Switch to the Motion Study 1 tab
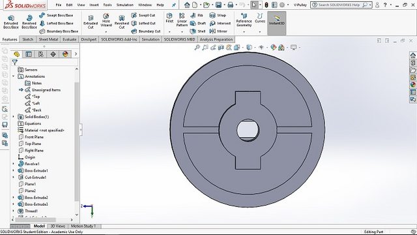 coord(83,226)
